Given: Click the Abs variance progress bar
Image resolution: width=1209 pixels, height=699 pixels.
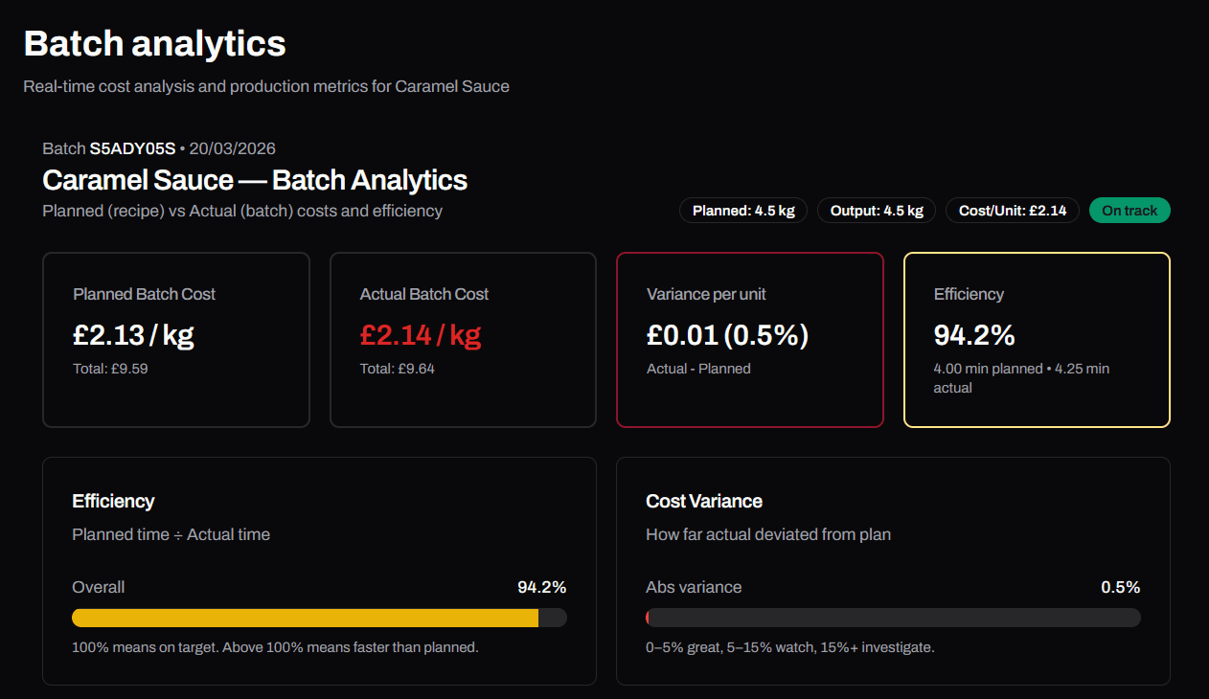Looking at the screenshot, I should (x=893, y=617).
